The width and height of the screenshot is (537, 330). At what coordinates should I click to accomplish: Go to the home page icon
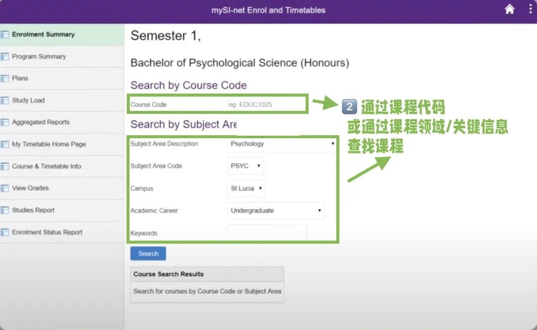(509, 9)
